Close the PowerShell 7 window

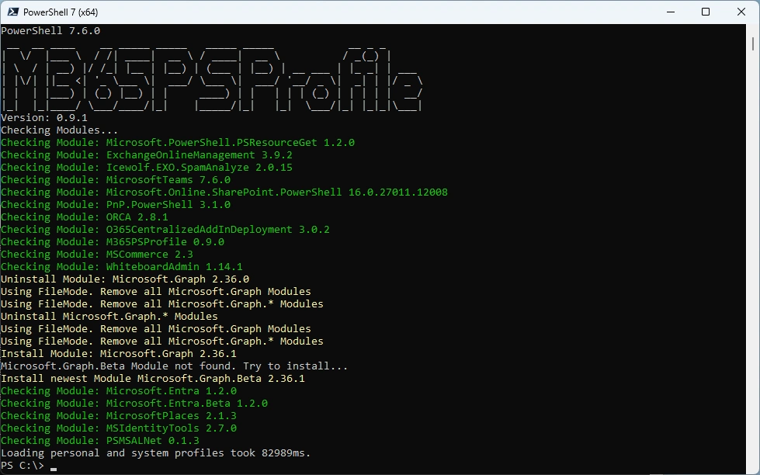point(741,12)
